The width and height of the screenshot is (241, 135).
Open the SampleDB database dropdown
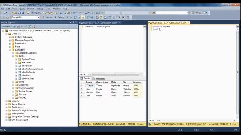[38, 17]
